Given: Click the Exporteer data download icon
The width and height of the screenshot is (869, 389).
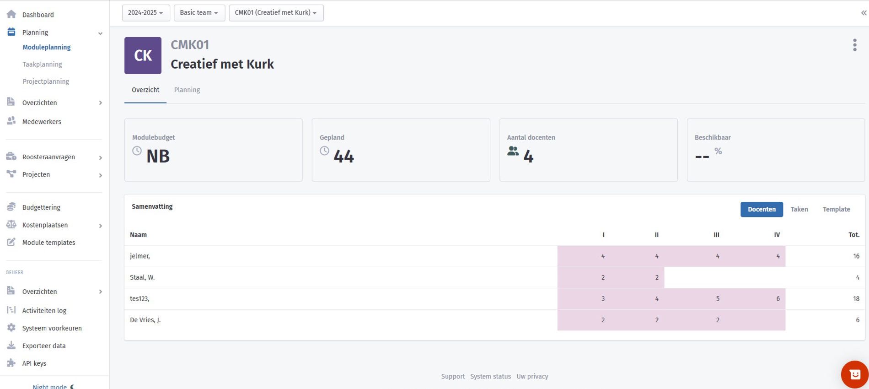Looking at the screenshot, I should pos(11,346).
